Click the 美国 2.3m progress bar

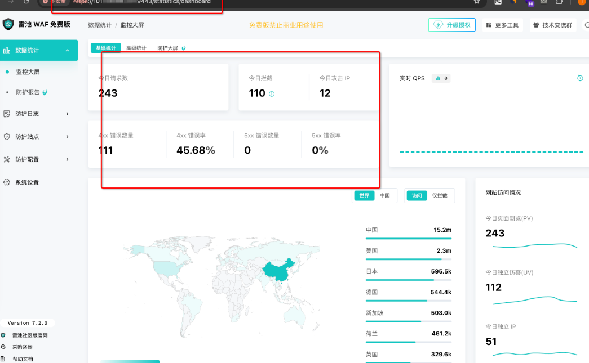(409, 259)
